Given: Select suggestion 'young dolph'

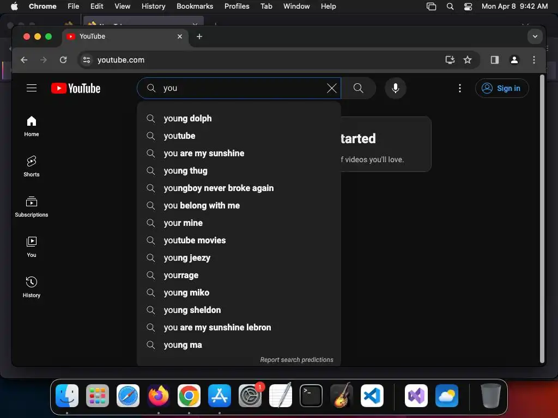Looking at the screenshot, I should [239, 118].
